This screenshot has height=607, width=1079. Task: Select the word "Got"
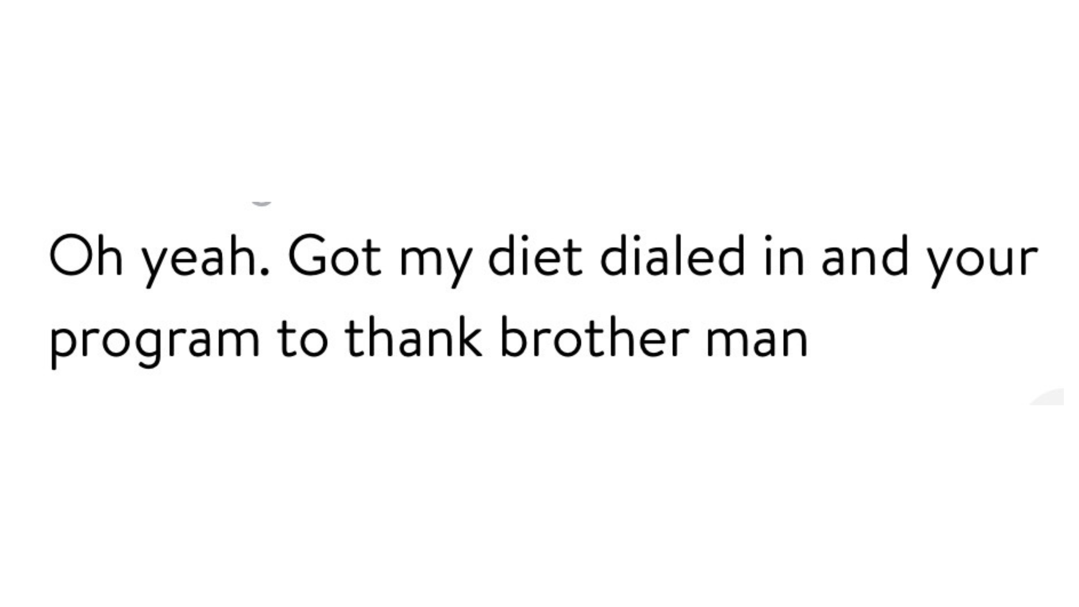335,255
